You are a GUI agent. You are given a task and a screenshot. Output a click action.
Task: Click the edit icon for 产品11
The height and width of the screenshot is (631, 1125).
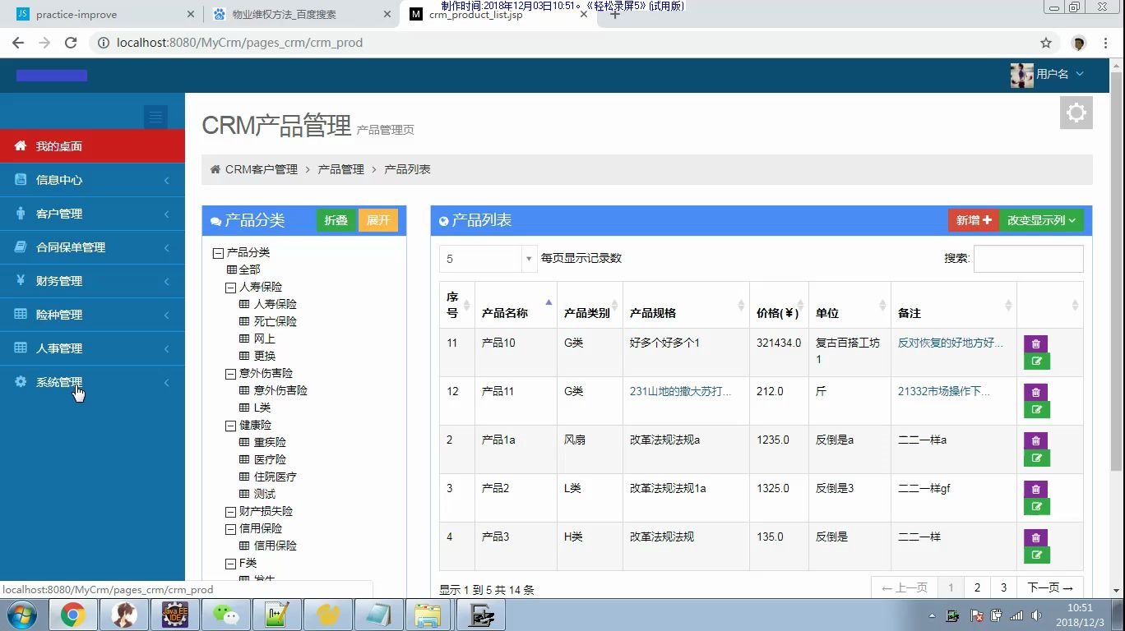coord(1037,408)
